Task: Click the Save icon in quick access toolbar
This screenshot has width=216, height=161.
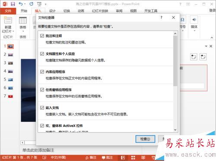Action: pos(13,4)
